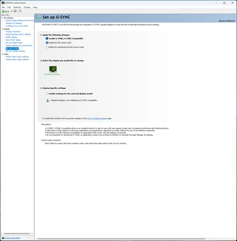The height and width of the screenshot is (241, 237).
Task: Open the Back history dropdown arrow
Action: click(12, 11)
